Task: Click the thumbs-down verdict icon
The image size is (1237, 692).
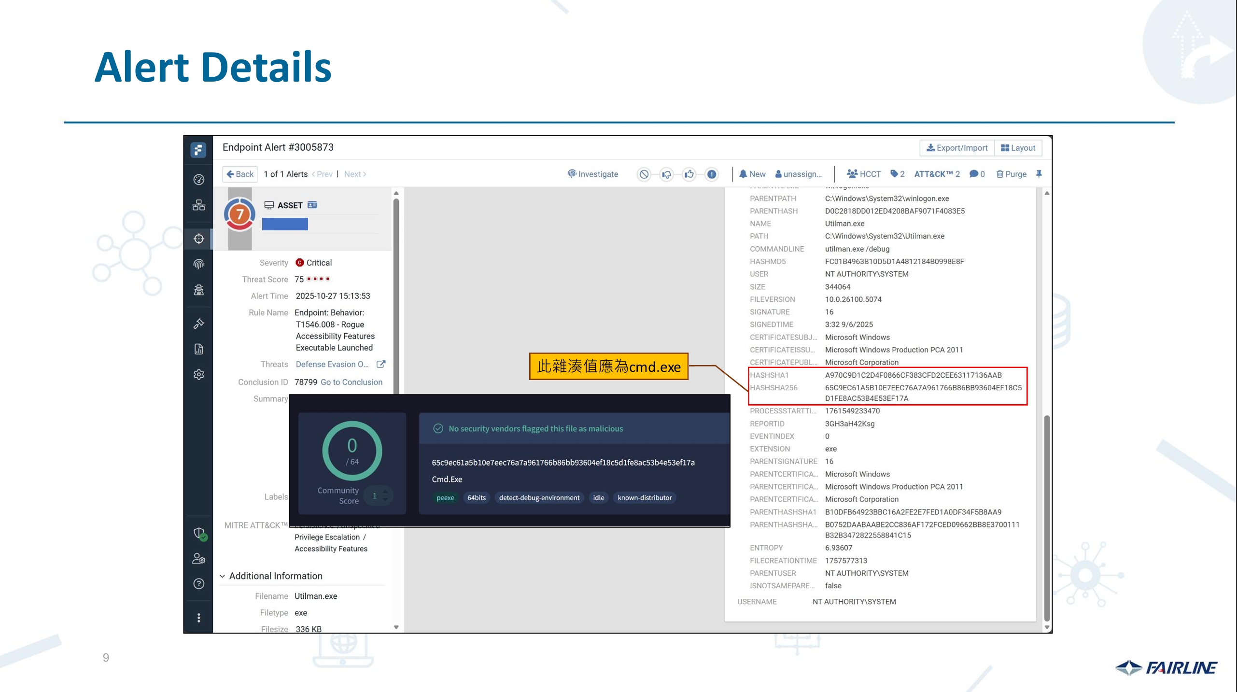Action: pos(666,174)
